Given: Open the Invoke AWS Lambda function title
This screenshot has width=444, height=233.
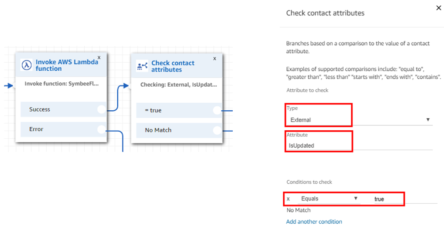Looking at the screenshot, I should pyautogui.click(x=67, y=65).
